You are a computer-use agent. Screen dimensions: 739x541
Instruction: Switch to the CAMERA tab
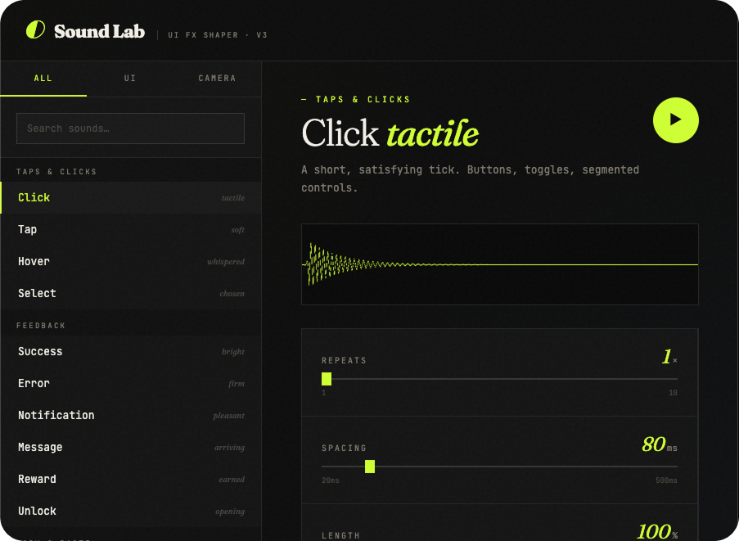(217, 79)
